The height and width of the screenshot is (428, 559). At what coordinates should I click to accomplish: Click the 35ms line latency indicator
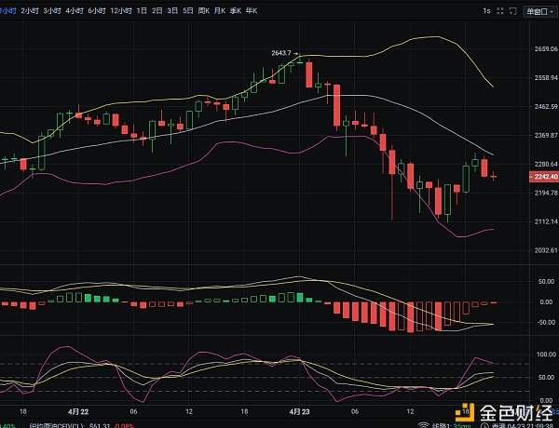(x=462, y=425)
